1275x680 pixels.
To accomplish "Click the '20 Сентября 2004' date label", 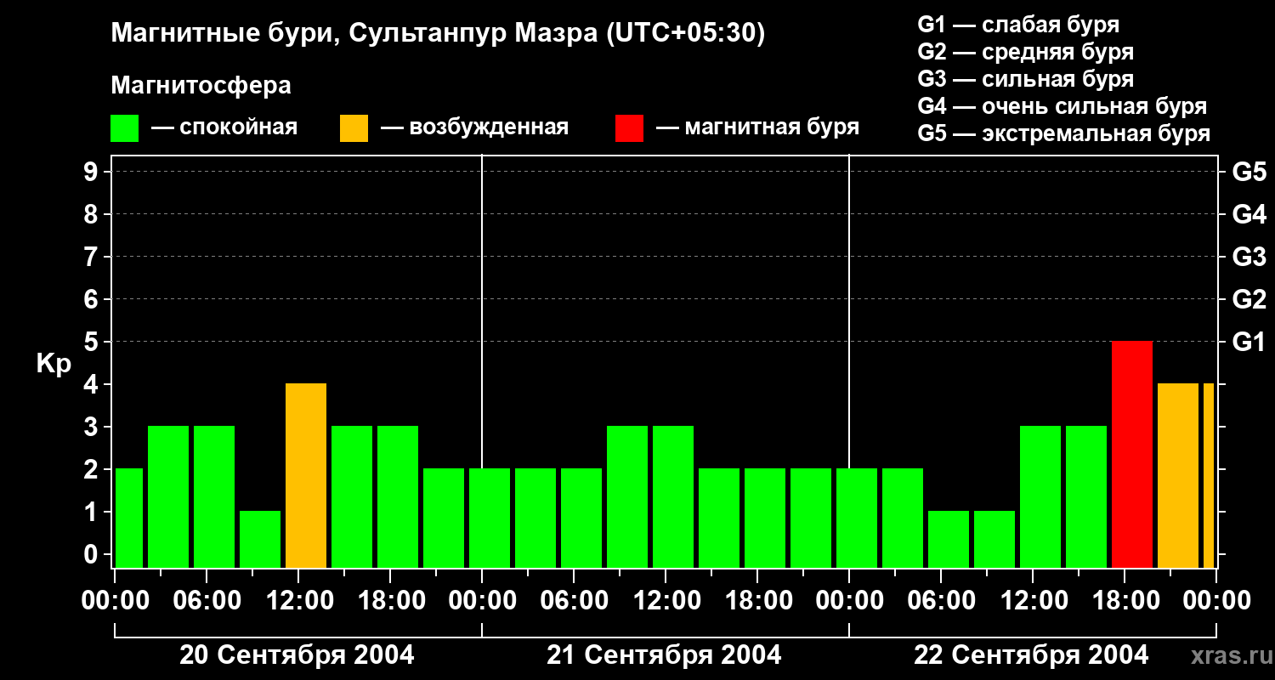I will coord(297,655).
